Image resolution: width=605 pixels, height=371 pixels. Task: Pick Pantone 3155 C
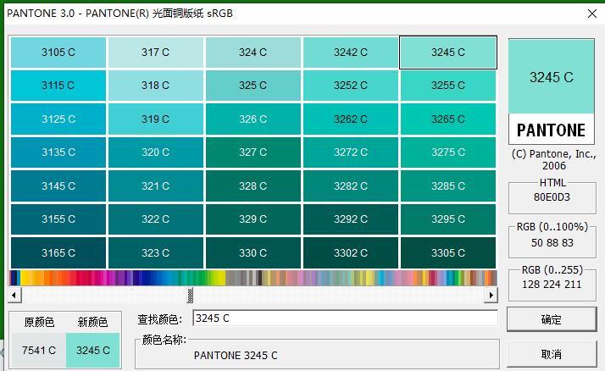tap(58, 219)
